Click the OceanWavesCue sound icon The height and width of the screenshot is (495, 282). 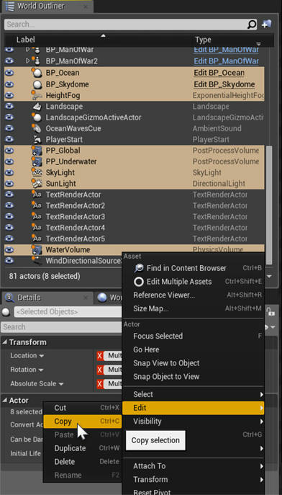(37, 128)
